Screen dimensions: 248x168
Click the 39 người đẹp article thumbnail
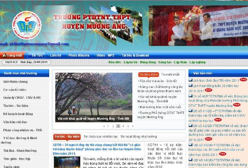coord(67,162)
